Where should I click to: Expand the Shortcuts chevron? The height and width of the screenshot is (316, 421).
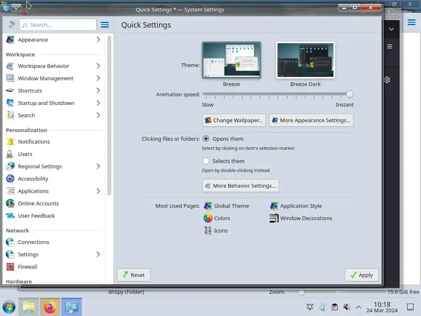click(x=98, y=91)
